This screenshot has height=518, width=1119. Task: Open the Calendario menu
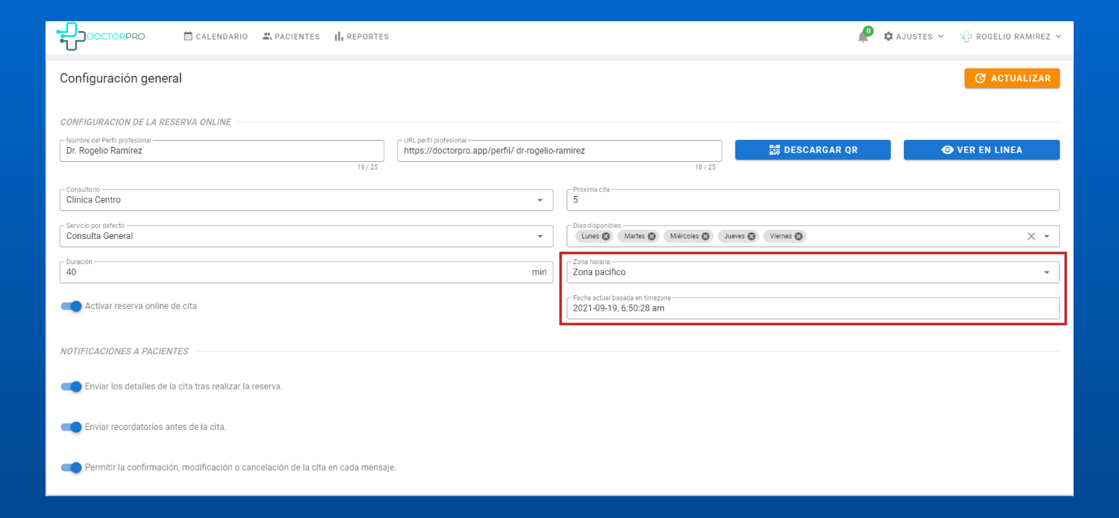216,37
